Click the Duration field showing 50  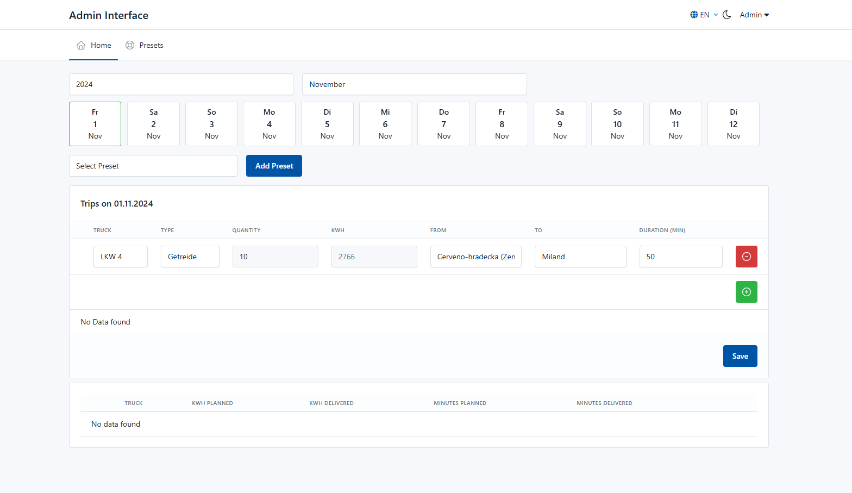point(681,257)
